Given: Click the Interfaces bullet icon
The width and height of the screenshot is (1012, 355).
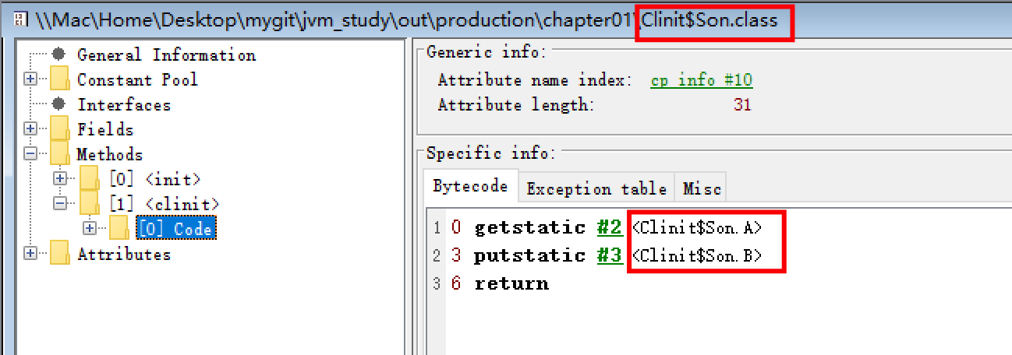Looking at the screenshot, I should (x=58, y=104).
